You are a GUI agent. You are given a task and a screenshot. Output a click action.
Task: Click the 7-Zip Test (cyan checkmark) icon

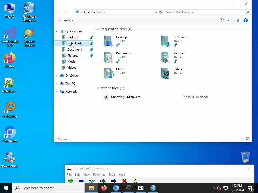click(x=92, y=181)
